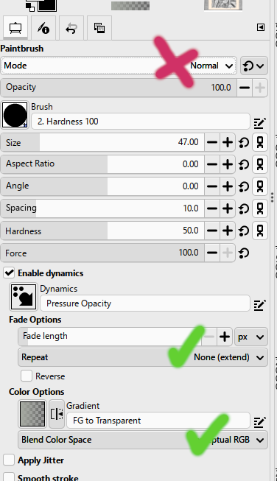Open the Mode dropdown set to Normal
This screenshot has width=277, height=481.
[x=119, y=66]
